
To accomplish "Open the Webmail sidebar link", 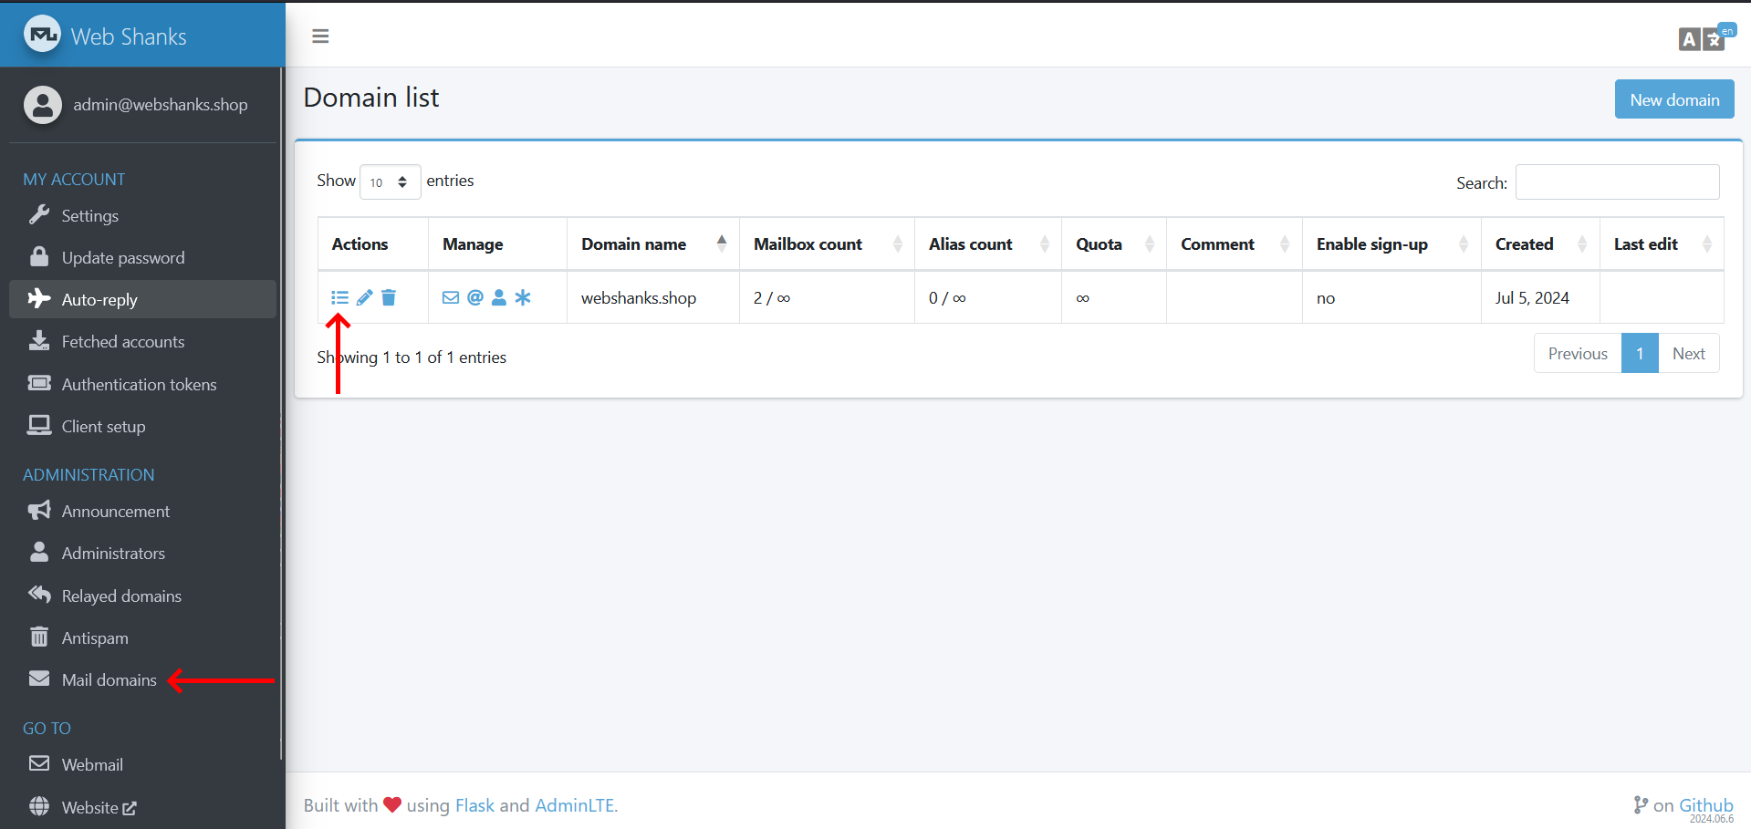I will (92, 765).
